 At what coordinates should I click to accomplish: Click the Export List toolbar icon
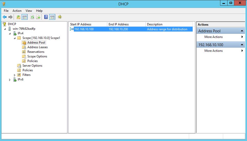[x=38, y=17]
